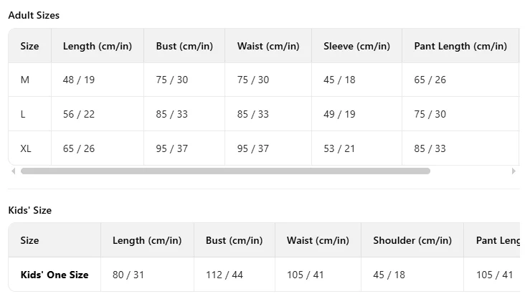Click the right scroll arrow under the adult table
This screenshot has height=294, width=525.
[513, 171]
